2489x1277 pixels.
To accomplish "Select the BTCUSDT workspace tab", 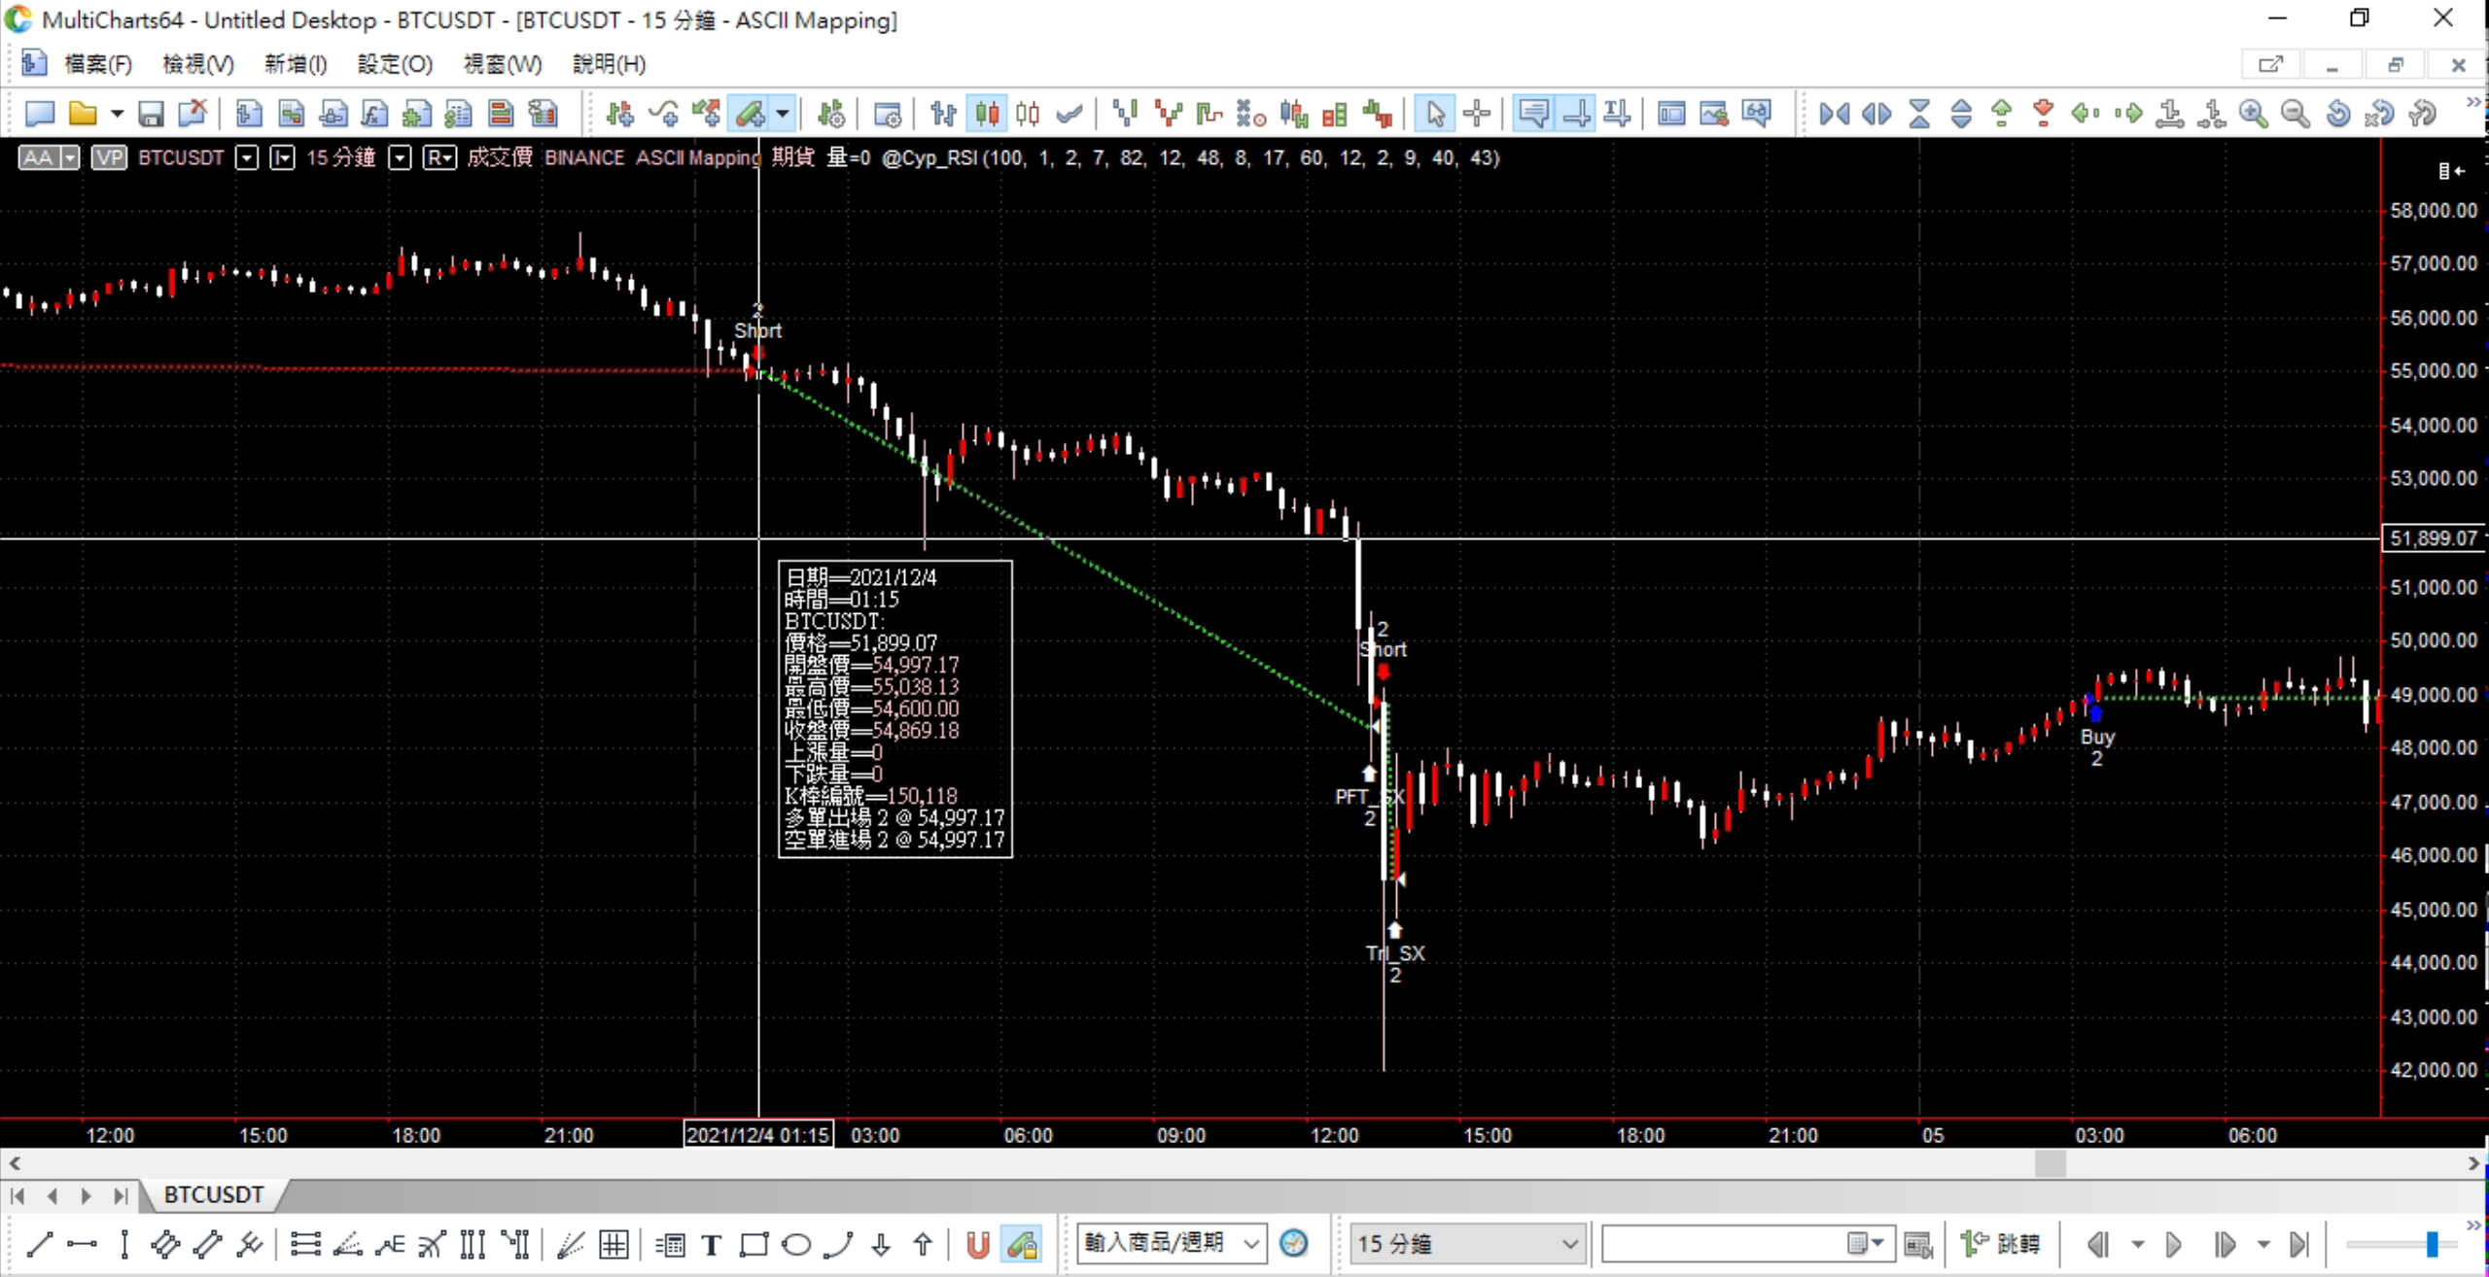I will [213, 1194].
